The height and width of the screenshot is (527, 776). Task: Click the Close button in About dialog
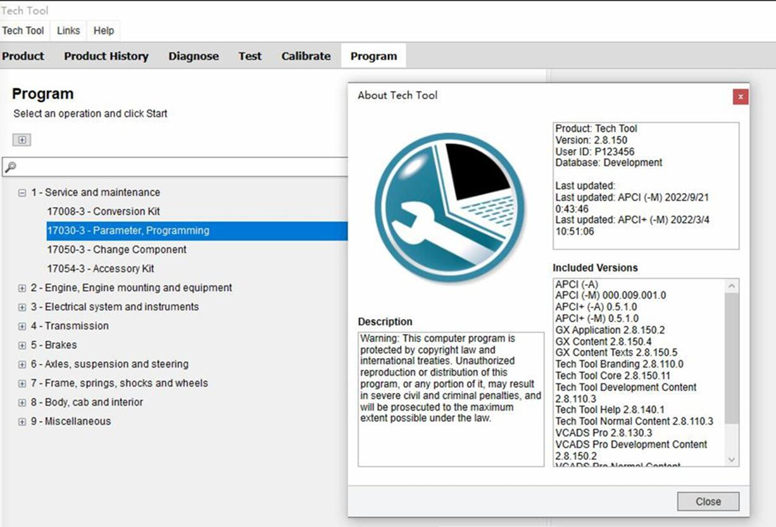tap(708, 502)
